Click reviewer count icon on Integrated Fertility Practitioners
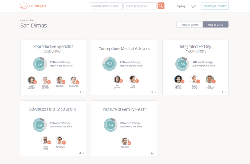 tap(223, 93)
